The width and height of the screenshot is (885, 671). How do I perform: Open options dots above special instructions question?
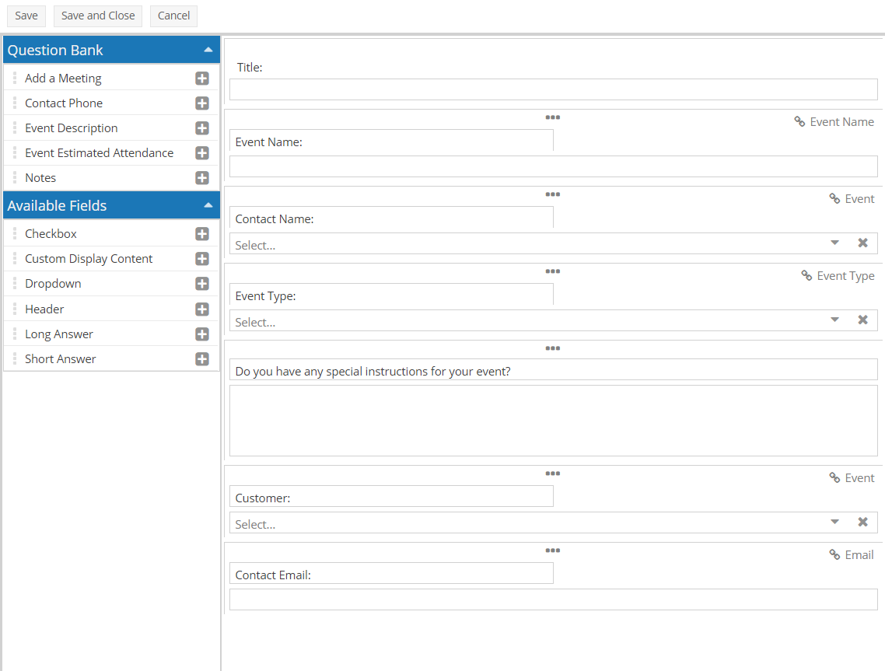553,348
